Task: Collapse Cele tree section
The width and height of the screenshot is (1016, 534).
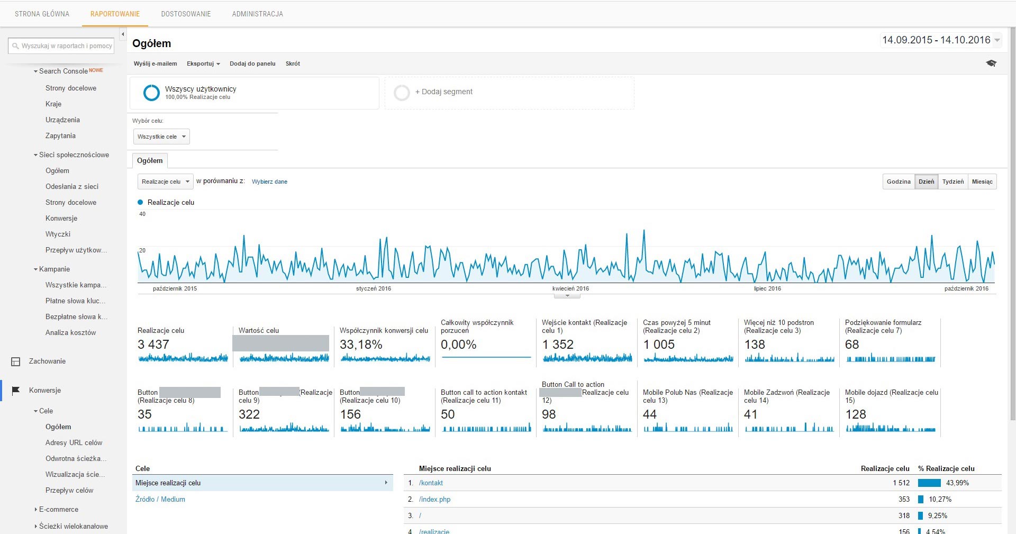Action: point(35,411)
